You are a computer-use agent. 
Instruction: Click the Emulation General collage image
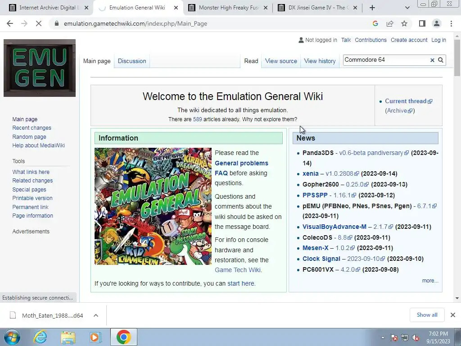point(153,206)
